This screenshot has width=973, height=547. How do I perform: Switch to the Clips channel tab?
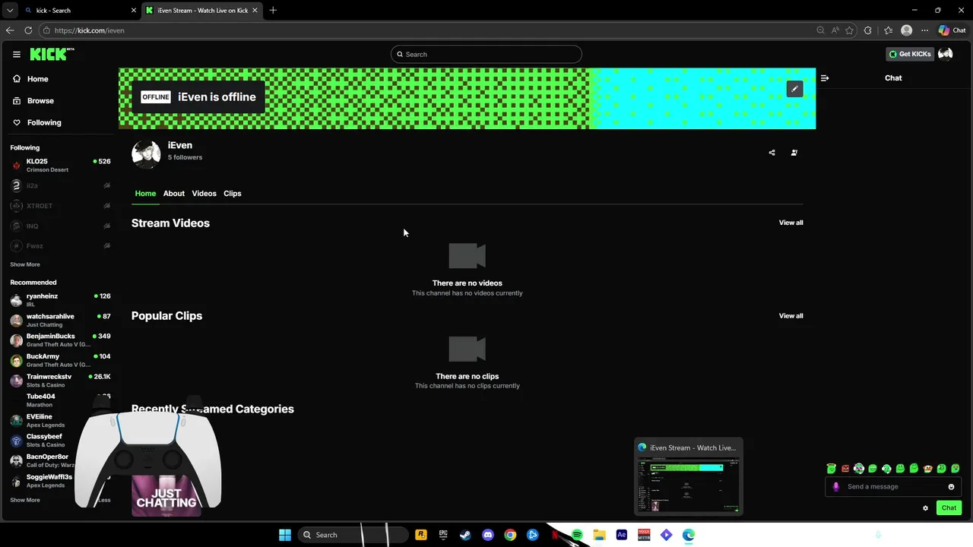point(232,194)
